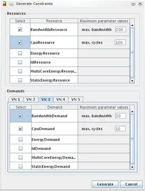Click the Resources table scroll down arrow
145x191 pixels.
click(132, 81)
